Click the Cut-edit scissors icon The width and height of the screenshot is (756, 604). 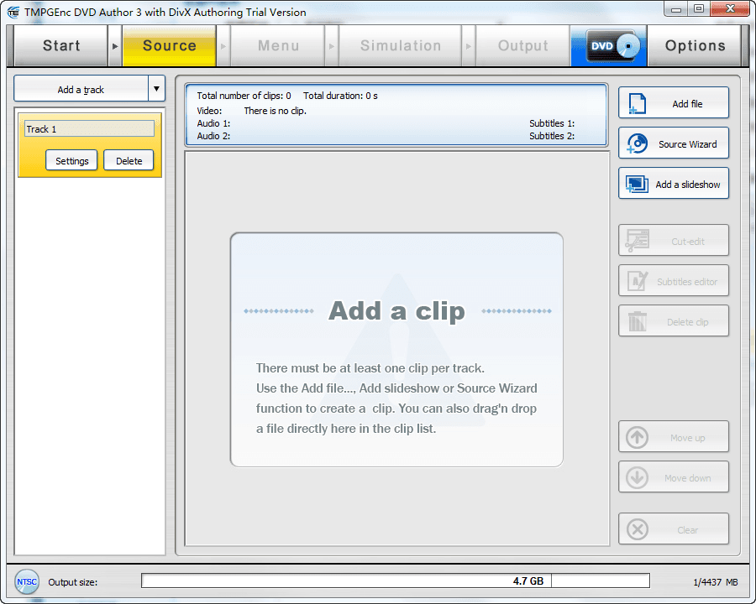pyautogui.click(x=637, y=241)
